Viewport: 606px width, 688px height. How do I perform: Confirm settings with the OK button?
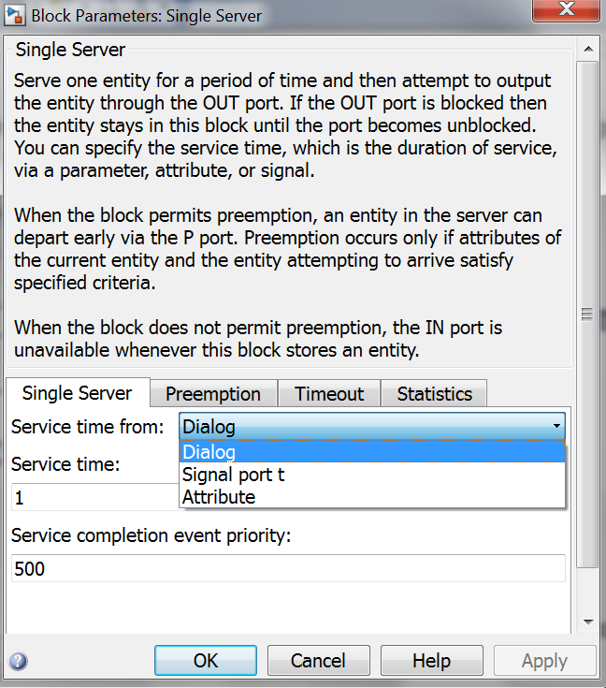[x=206, y=660]
